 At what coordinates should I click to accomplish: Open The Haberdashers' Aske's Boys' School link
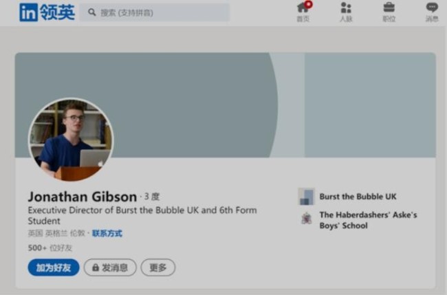368,220
